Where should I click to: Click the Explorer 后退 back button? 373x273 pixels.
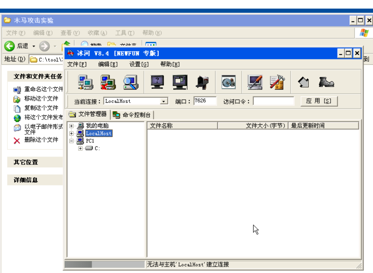coord(16,46)
